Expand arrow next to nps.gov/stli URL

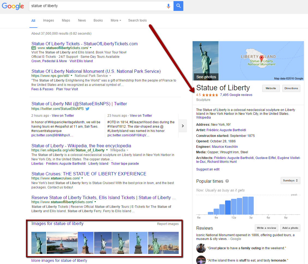pyautogui.click(x=71, y=76)
